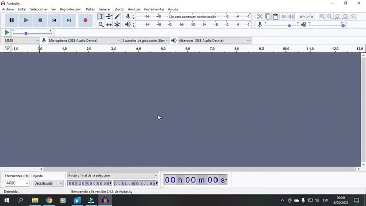
Task: Open Google Chrome from taskbar
Action: pyautogui.click(x=49, y=200)
